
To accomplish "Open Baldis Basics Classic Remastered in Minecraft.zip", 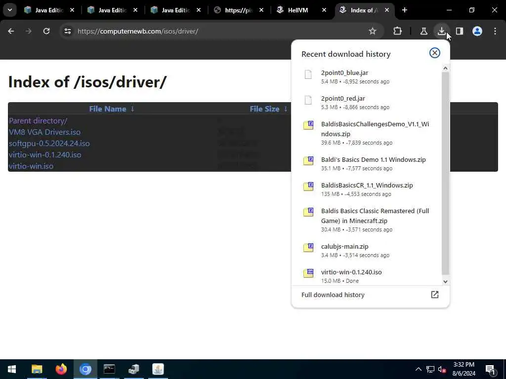I will [x=367, y=220].
